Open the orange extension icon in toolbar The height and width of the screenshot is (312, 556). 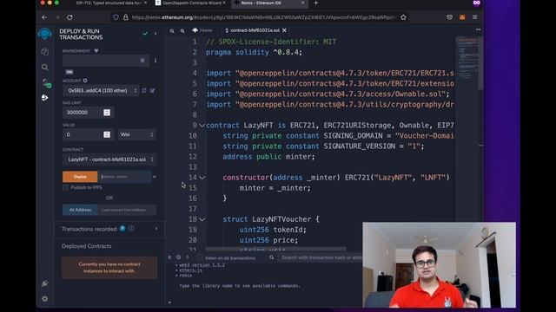pyautogui.click(x=462, y=17)
